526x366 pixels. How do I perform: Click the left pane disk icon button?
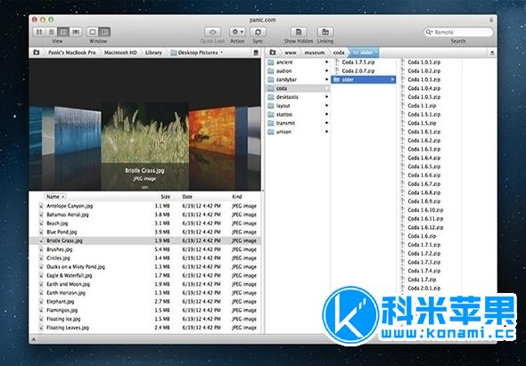[256, 53]
